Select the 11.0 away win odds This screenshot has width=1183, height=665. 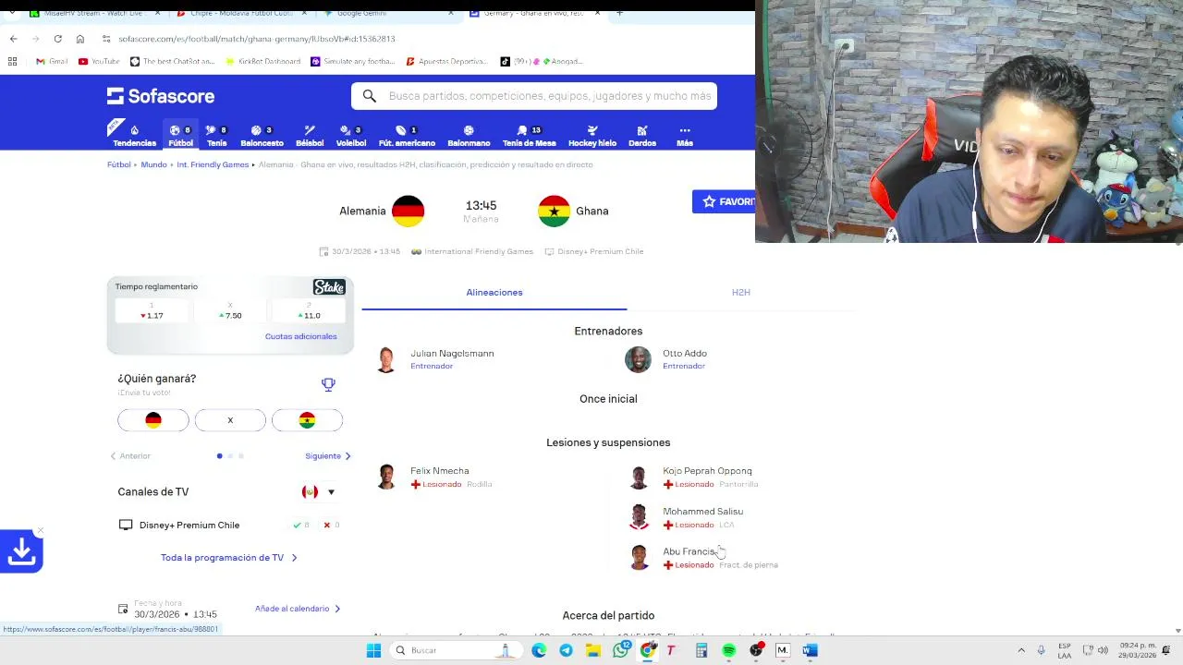click(309, 311)
